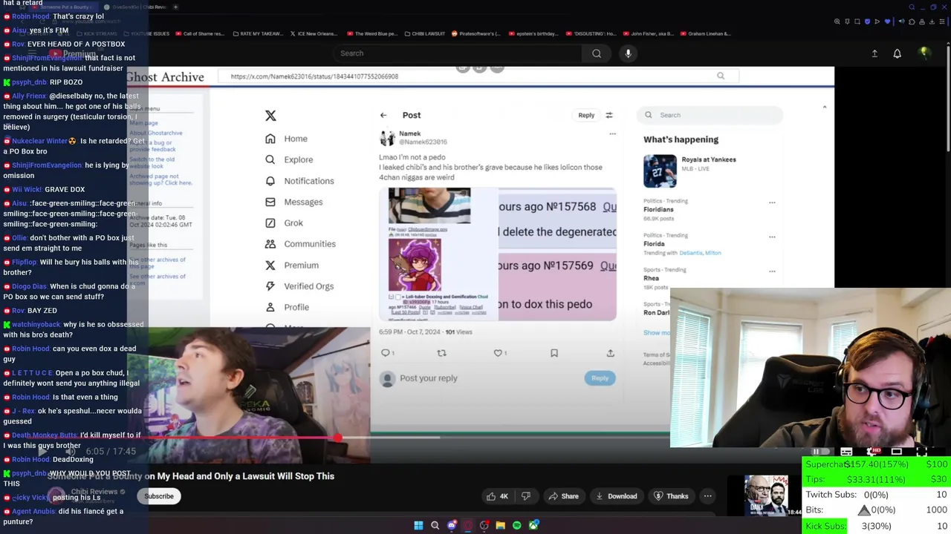Click Show more under trending list
The image size is (951, 534).
pos(656,333)
